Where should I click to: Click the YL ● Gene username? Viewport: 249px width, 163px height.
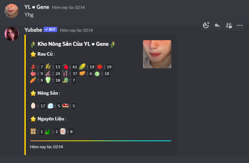click(x=37, y=7)
